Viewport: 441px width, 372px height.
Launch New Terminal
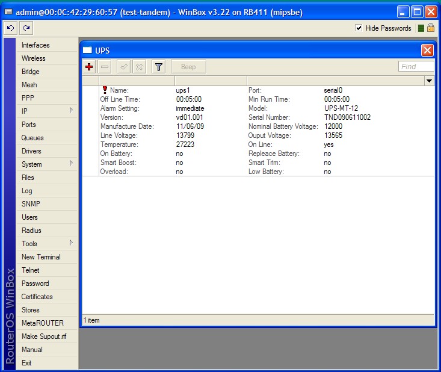[47, 256]
